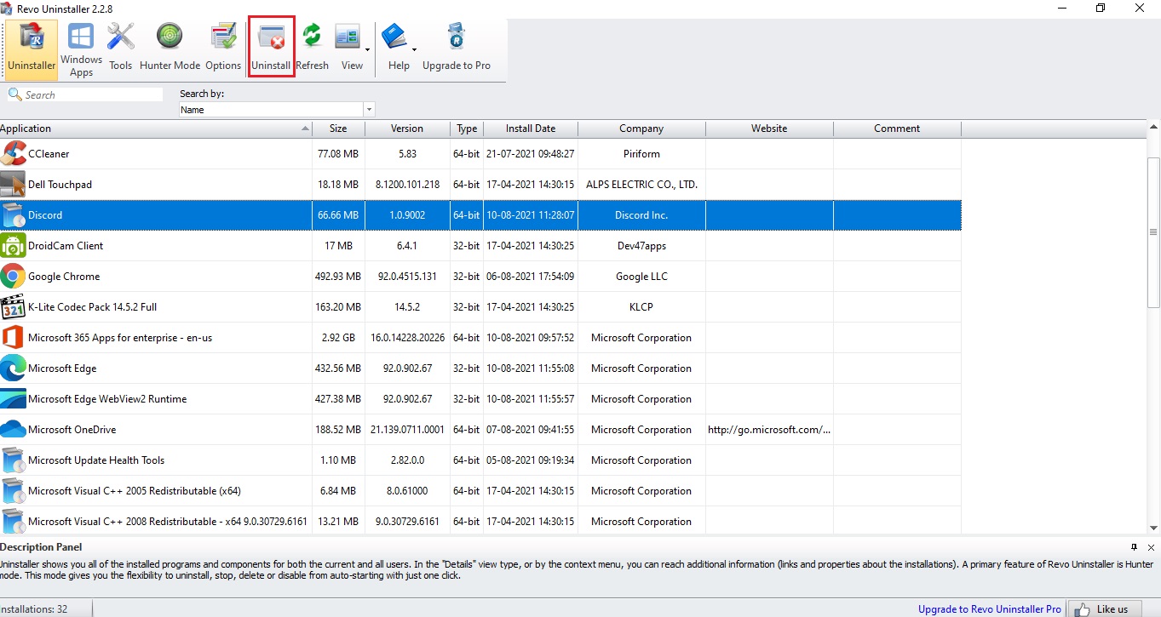The width and height of the screenshot is (1161, 617).
Task: Sort by Comment column header
Action: 897,129
